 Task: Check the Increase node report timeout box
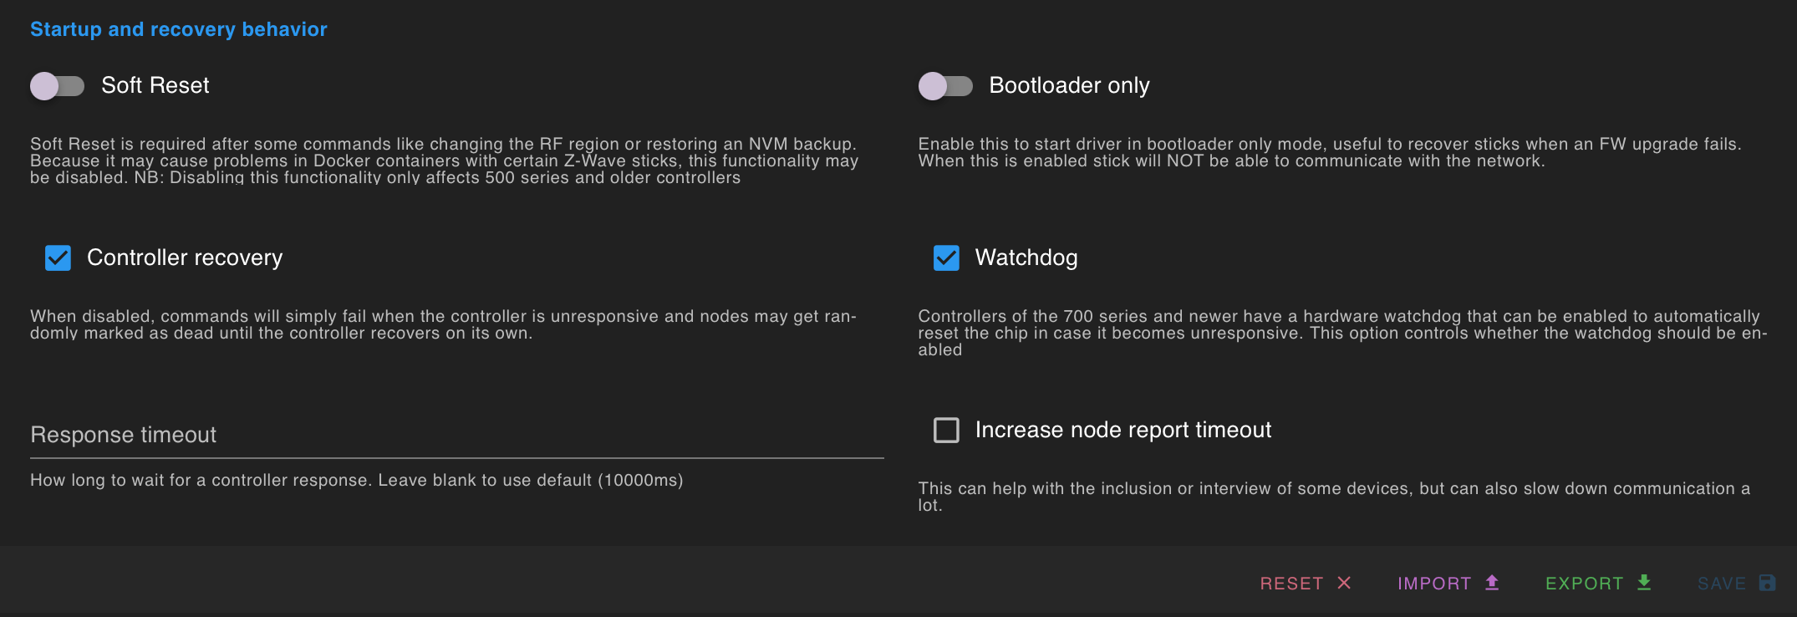946,430
